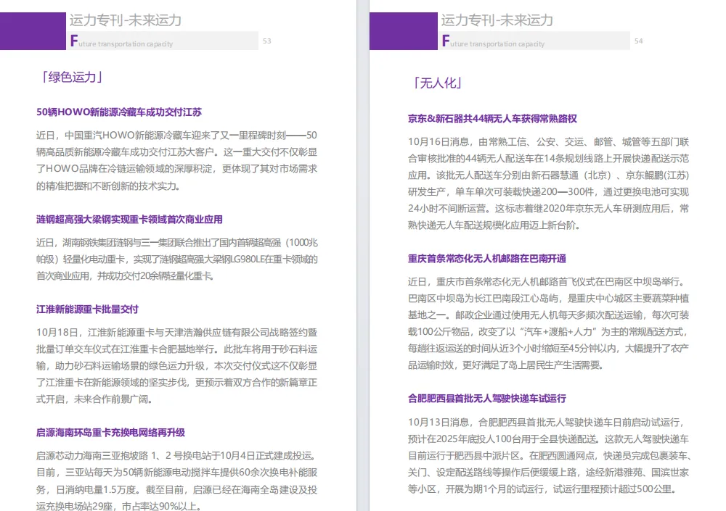This screenshot has width=726, height=511.
Task: Select heading '涟钢超高强大梁钢实现重卡领域首次商业应用'
Action: pos(130,219)
